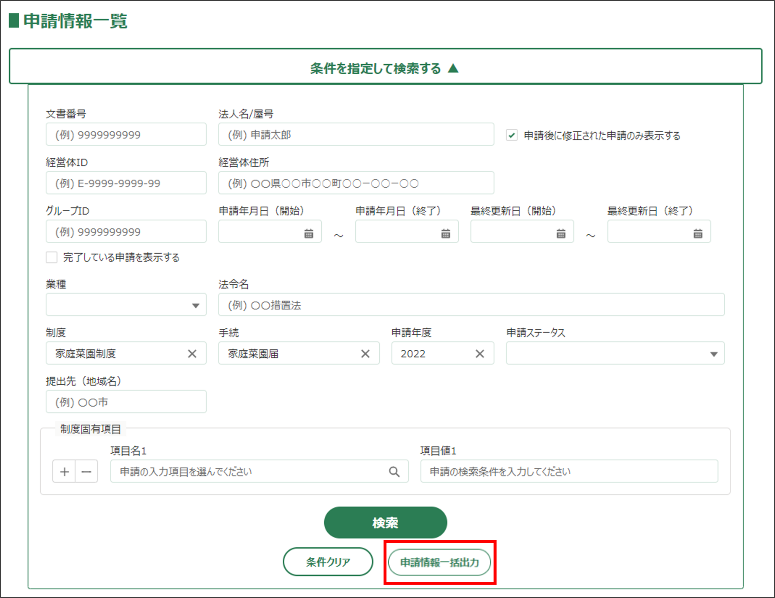Clear the 家庭菜園届 手続 selection
Viewport: 775px width, 598px height.
(365, 354)
